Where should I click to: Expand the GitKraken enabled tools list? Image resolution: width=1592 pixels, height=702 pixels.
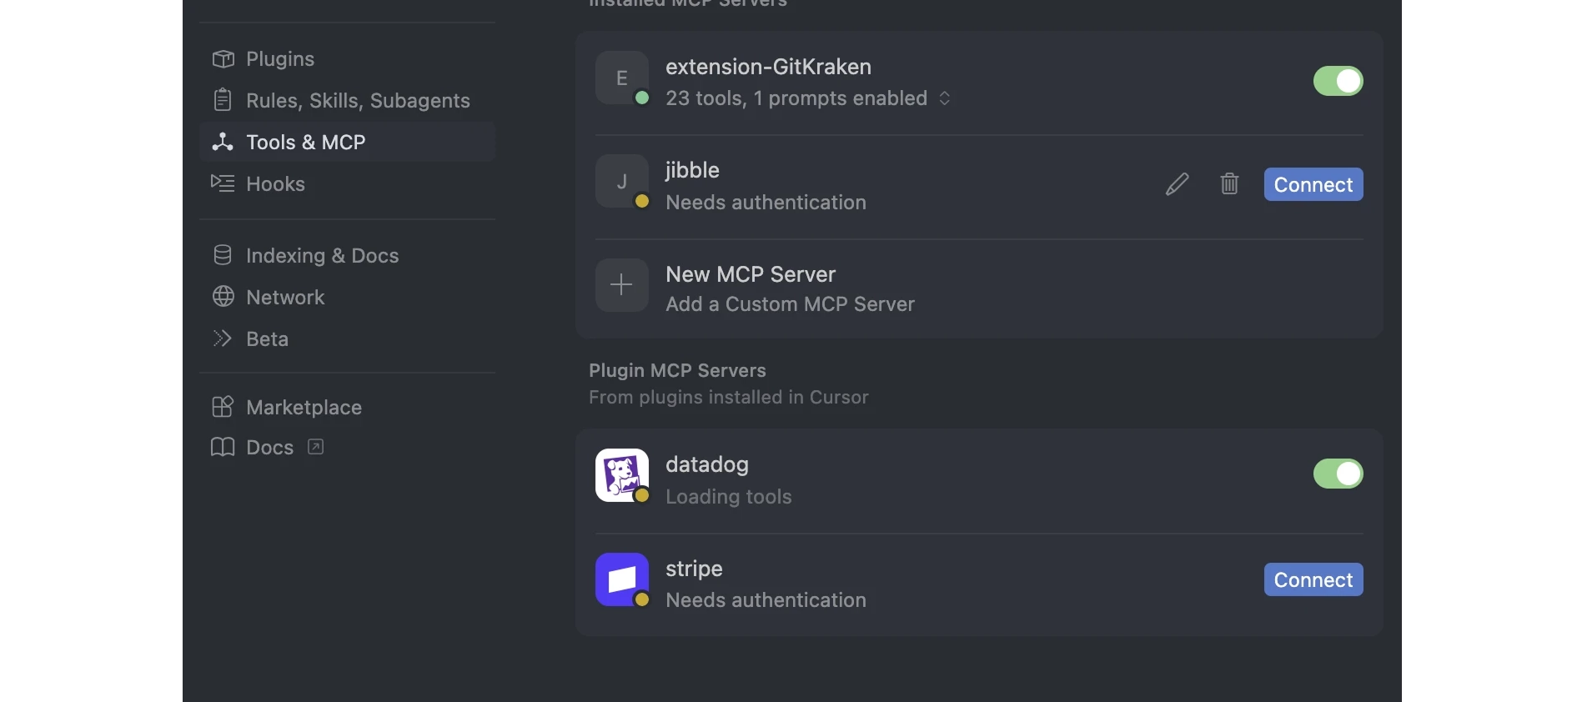pyautogui.click(x=945, y=98)
